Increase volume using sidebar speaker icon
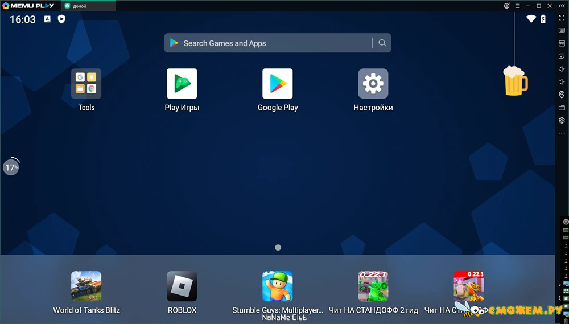569x324 pixels. [562, 69]
